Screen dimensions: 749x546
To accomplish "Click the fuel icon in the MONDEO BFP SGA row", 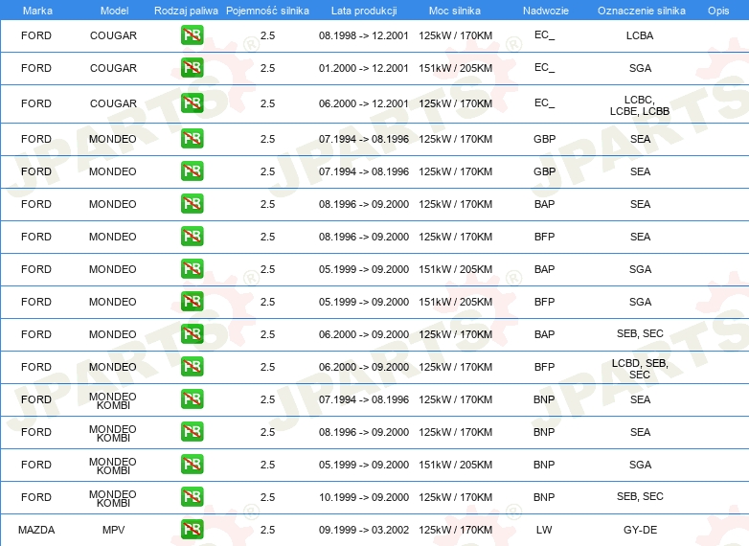I will 192,301.
